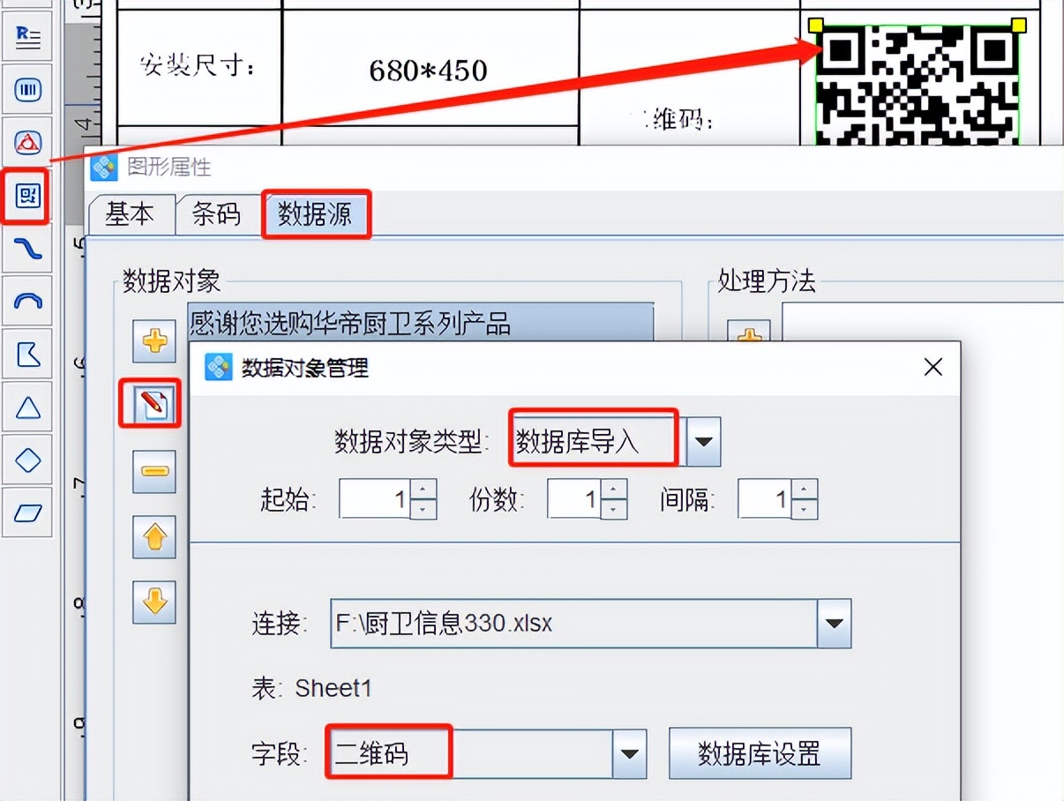Select the QR code tool icon
Viewport: 1064px width, 801px height.
27,196
